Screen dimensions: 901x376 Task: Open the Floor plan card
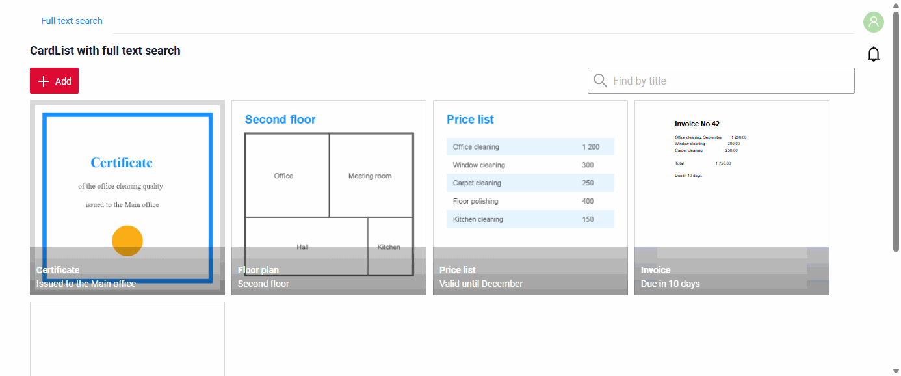(329, 198)
